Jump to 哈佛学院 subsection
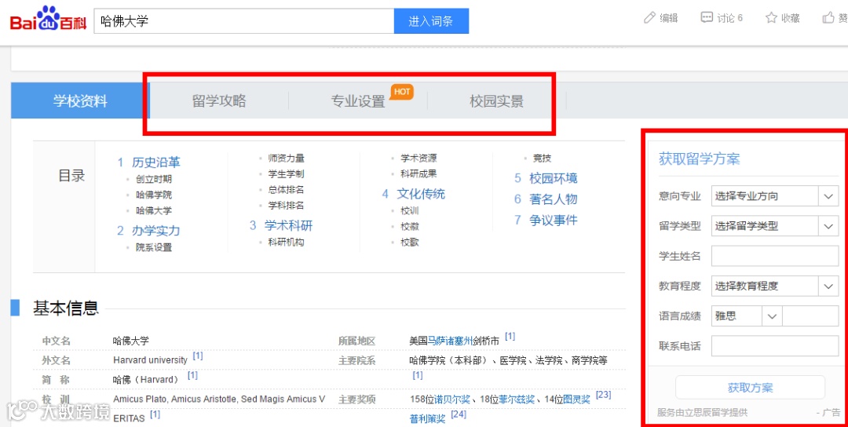This screenshot has height=427, width=848. (154, 195)
